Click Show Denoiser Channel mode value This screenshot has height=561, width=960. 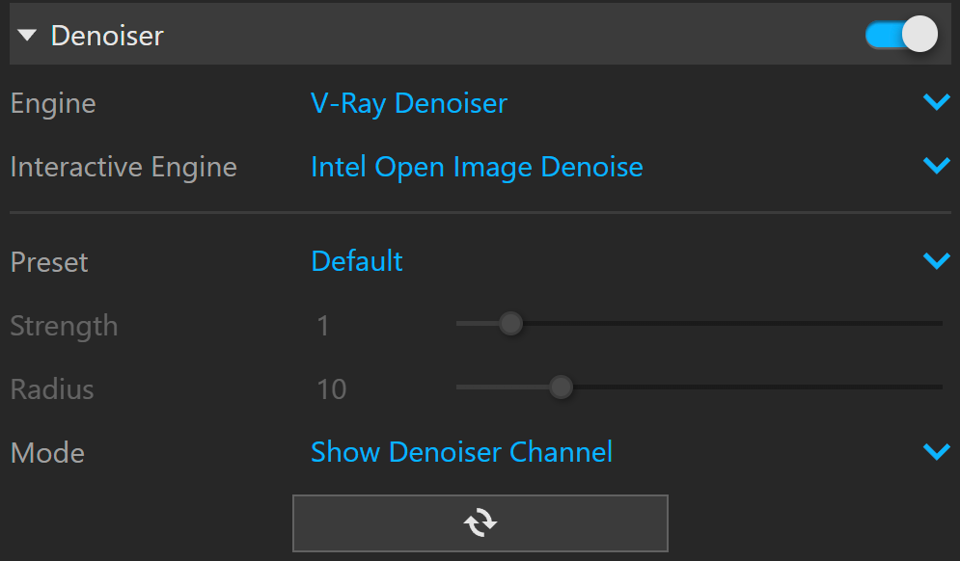click(461, 452)
